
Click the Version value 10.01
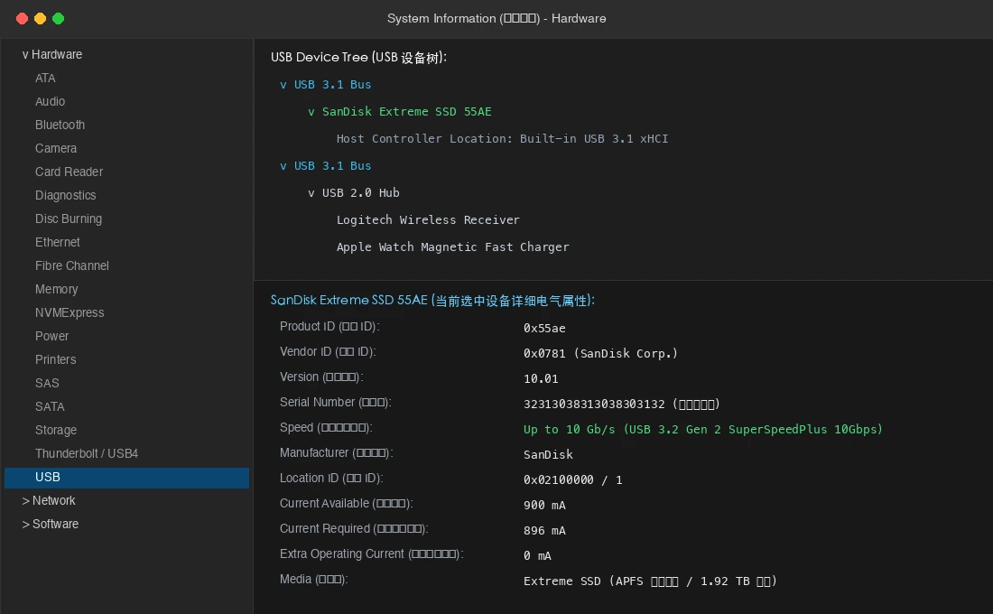pyautogui.click(x=541, y=379)
